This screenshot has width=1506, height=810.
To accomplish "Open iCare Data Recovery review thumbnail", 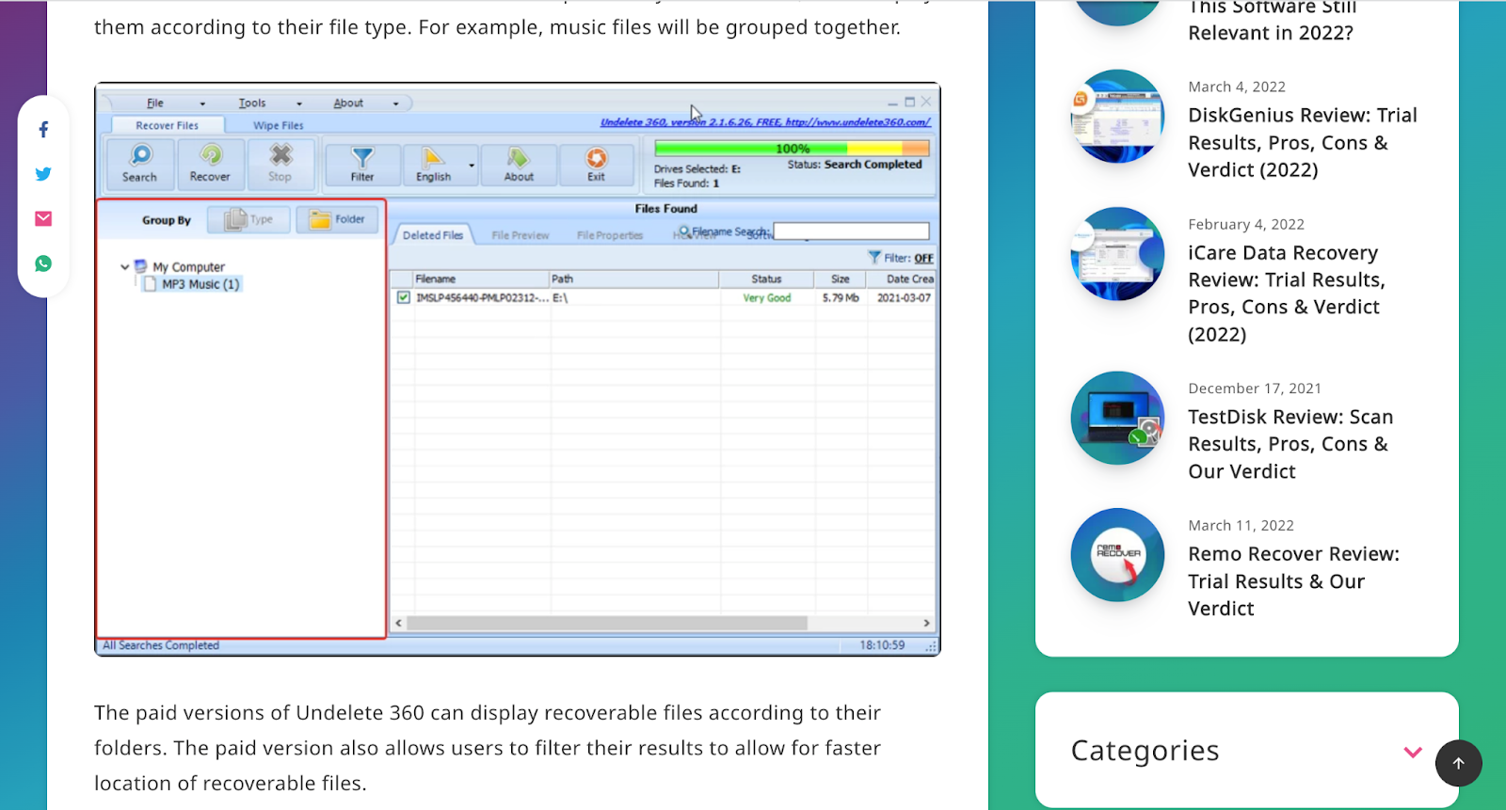I will (x=1117, y=254).
